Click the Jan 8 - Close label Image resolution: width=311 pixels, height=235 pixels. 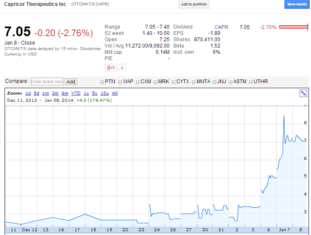coord(19,43)
